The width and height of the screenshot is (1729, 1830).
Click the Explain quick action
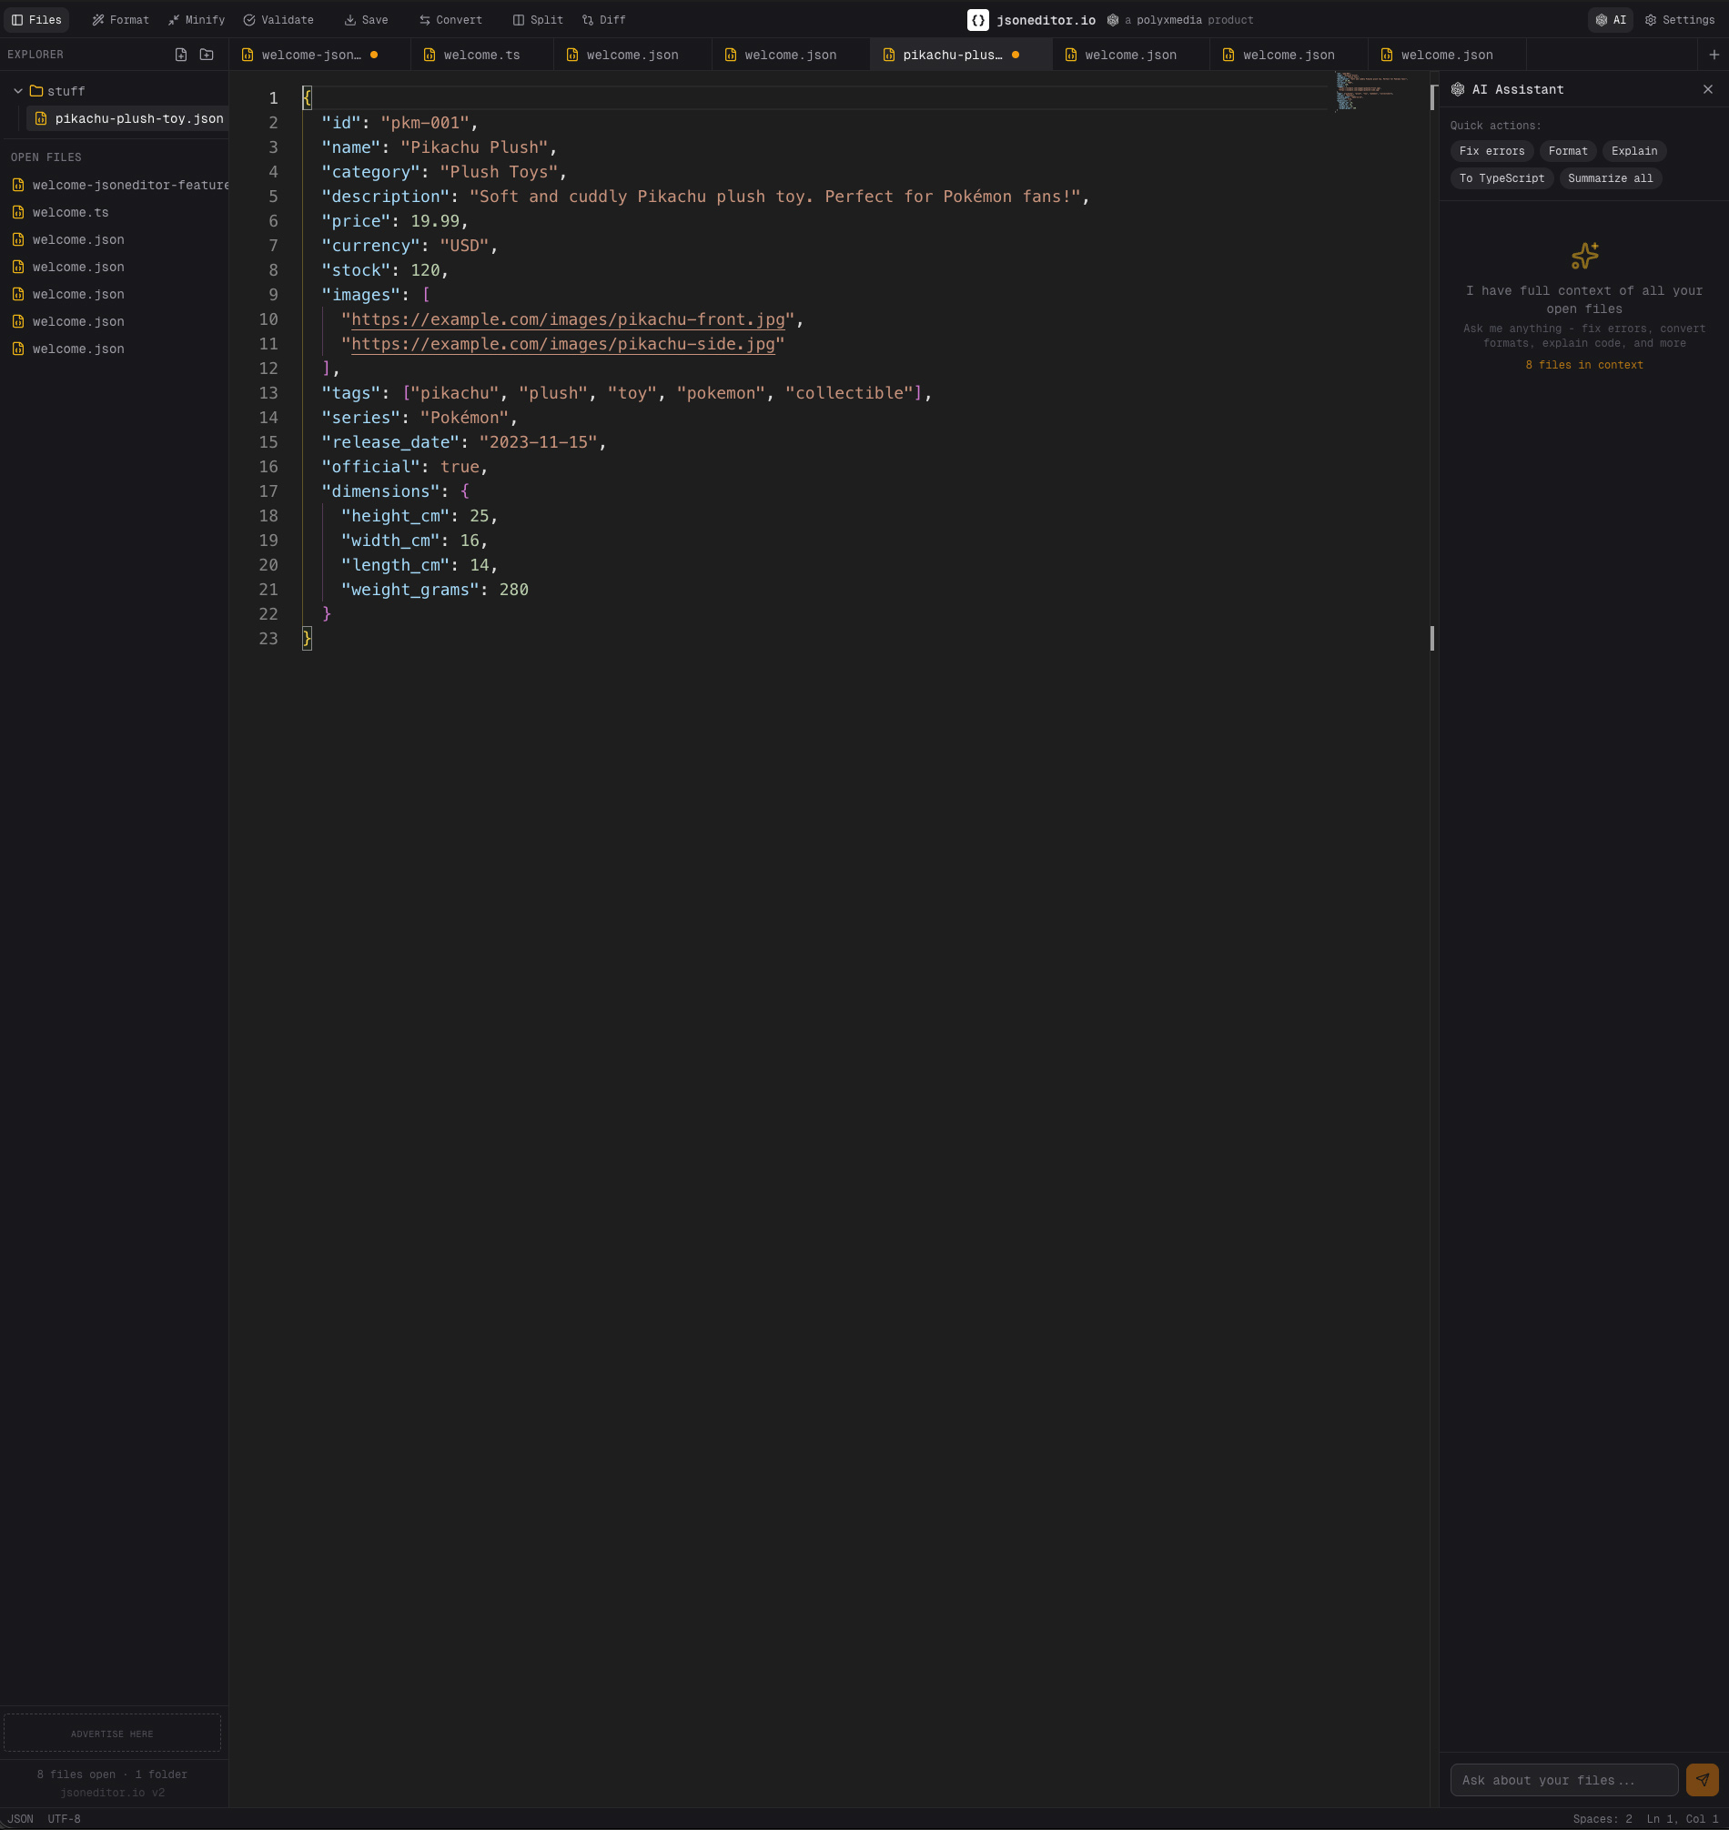pos(1633,151)
